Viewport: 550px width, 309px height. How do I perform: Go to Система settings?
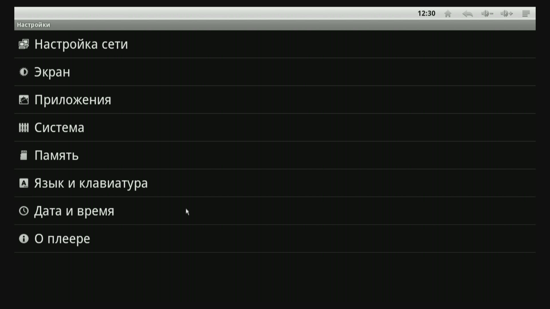click(59, 128)
